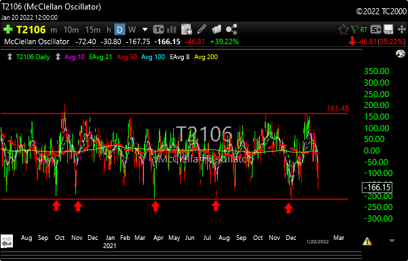The width and height of the screenshot is (408, 261).
Task: Select the Daily D timeframe button
Action: click(119, 29)
